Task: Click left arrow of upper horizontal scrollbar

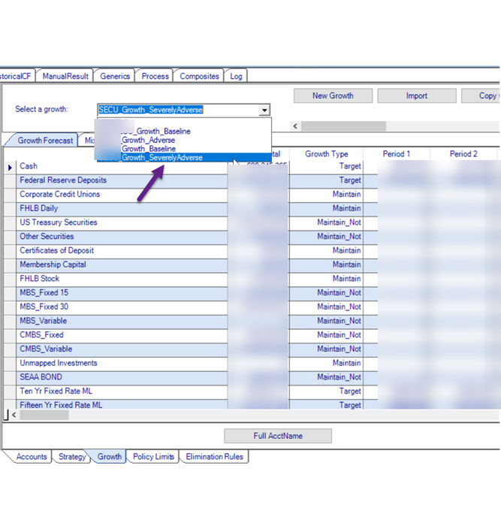Action: click(295, 126)
